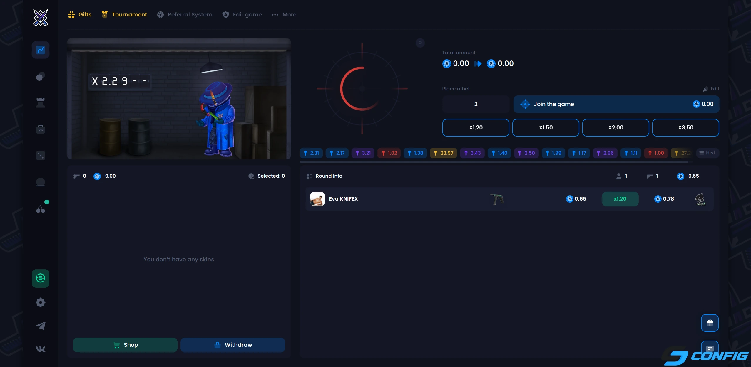Open the gift box floating button
The height and width of the screenshot is (367, 751).
(x=710, y=323)
